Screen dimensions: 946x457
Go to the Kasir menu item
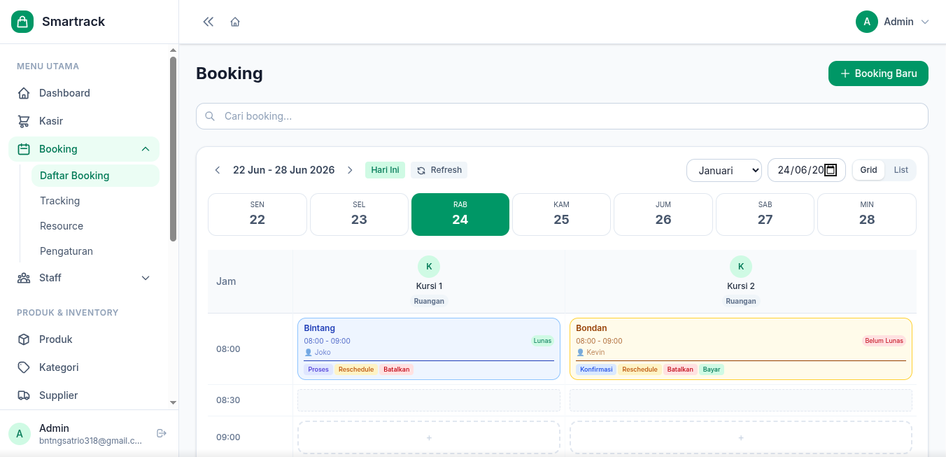coord(84,121)
